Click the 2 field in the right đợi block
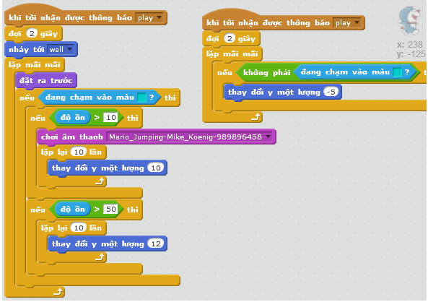 coord(230,38)
